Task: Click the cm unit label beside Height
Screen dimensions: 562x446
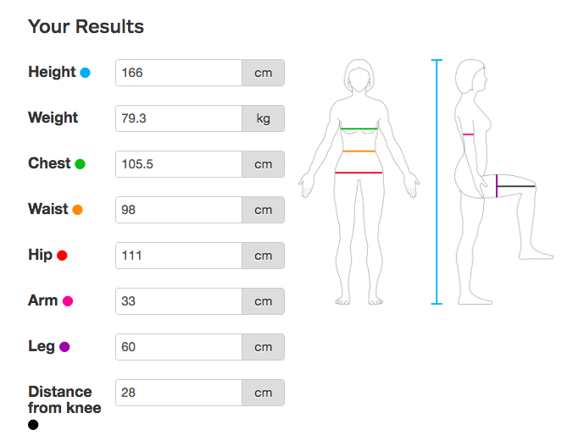Action: (x=263, y=73)
